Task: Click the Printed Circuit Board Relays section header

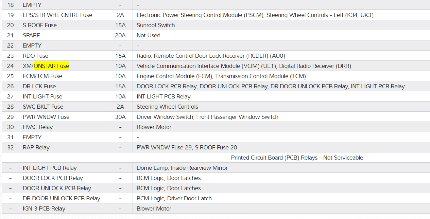Action: pyautogui.click(x=297, y=158)
